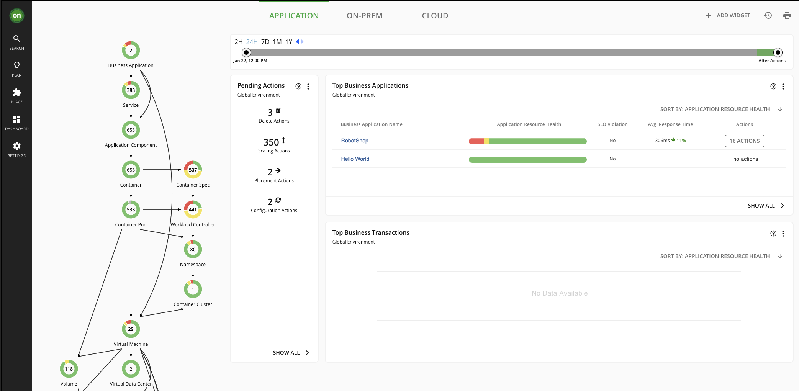Viewport: 799px width, 391px height.
Task: Click the RobotShop resource health bar
Action: click(x=527, y=141)
